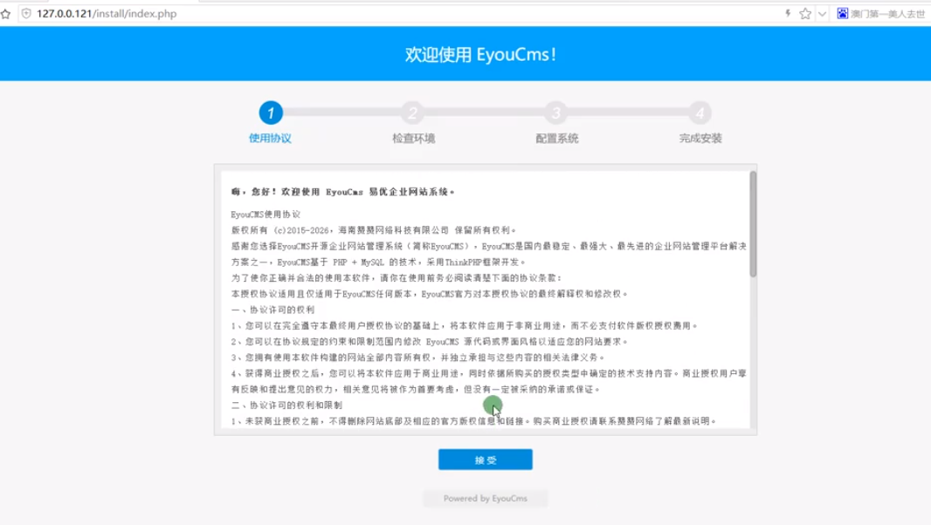Click the clause beginning 3、您拥有使用本软件构建的网站
Image resolution: width=931 pixels, height=525 pixels.
pos(418,357)
